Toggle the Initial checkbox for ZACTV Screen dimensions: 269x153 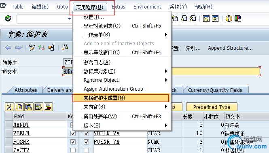coord(86,150)
